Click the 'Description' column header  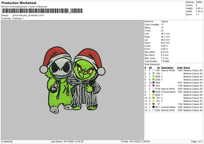(x=167, y=68)
